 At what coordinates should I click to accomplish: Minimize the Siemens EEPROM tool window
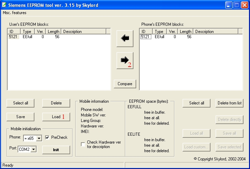click(228, 5)
